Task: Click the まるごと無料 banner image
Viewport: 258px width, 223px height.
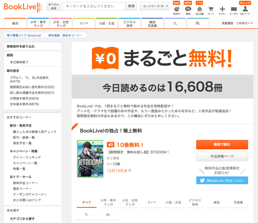Action: 162,58
